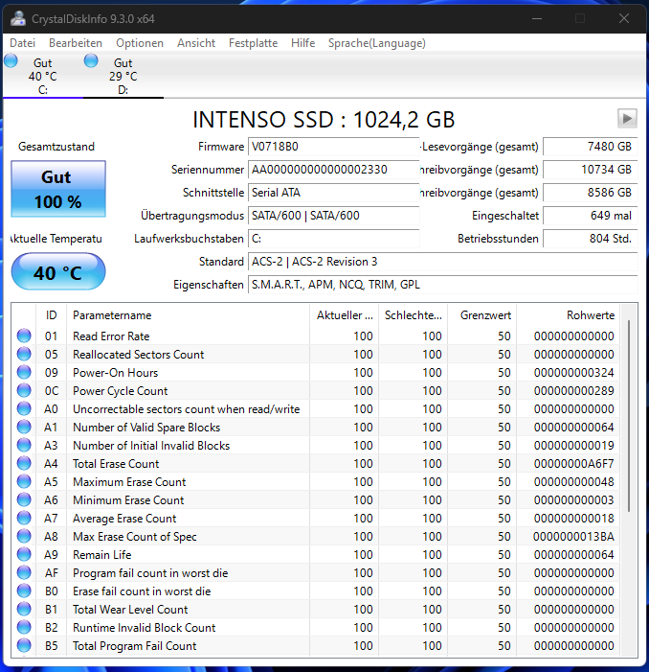Click the Gut 100 % health status button
The height and width of the screenshot is (672, 649).
tap(58, 189)
